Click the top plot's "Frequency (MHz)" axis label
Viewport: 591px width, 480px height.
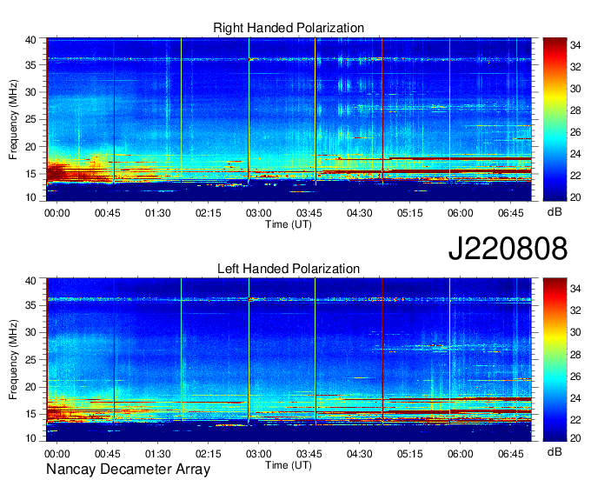(x=13, y=119)
